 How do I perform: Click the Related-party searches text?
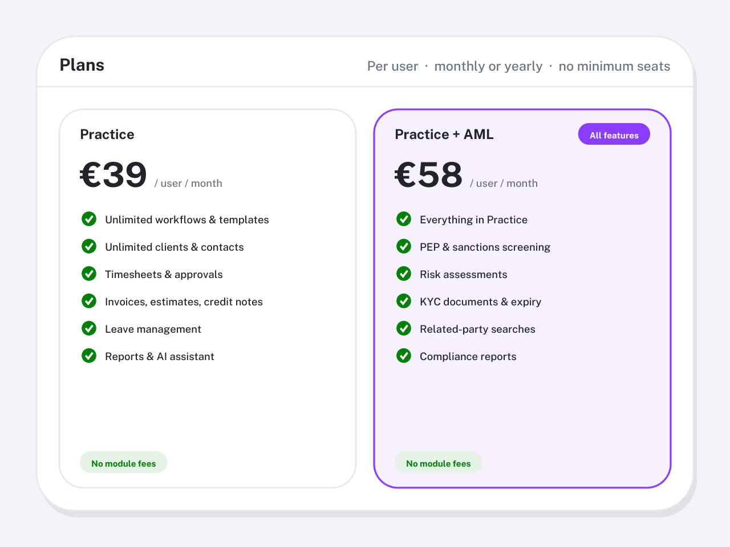coord(477,329)
